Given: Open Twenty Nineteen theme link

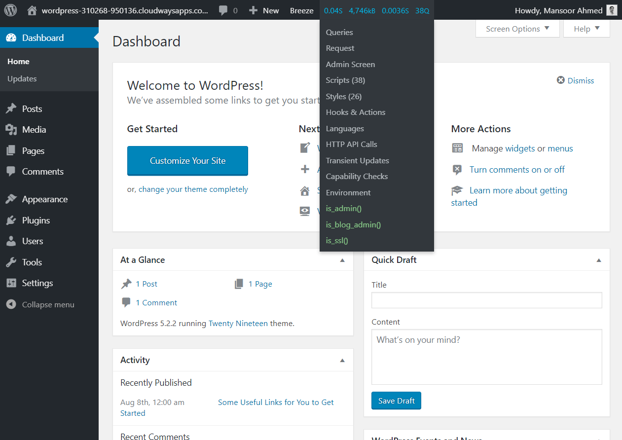Looking at the screenshot, I should click(x=238, y=324).
